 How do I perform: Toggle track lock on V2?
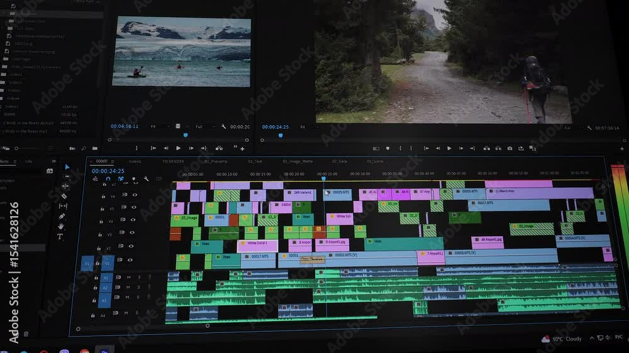pyautogui.click(x=99, y=249)
